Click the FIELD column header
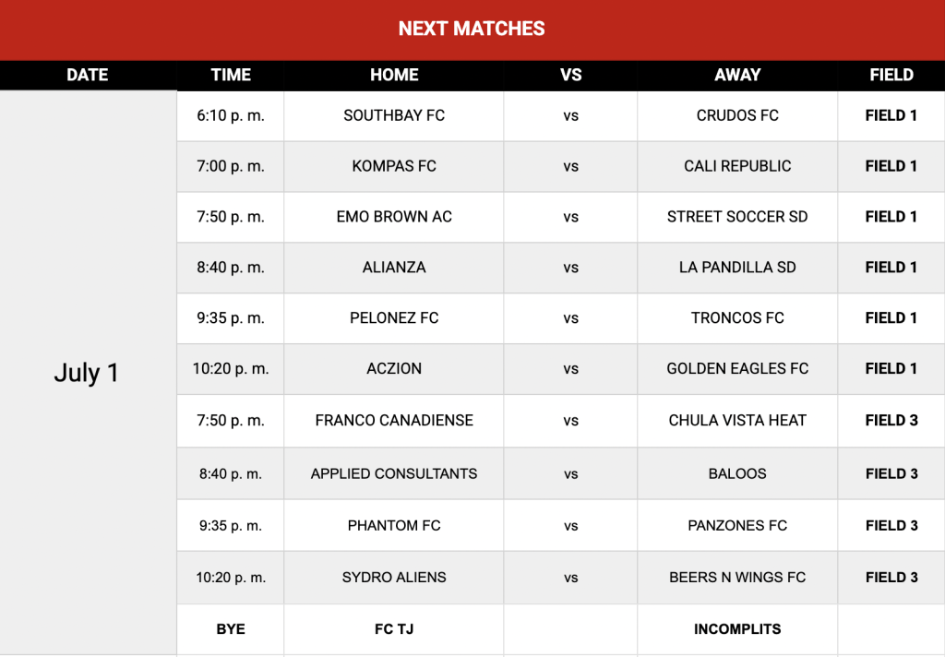The width and height of the screenshot is (945, 657). point(891,75)
